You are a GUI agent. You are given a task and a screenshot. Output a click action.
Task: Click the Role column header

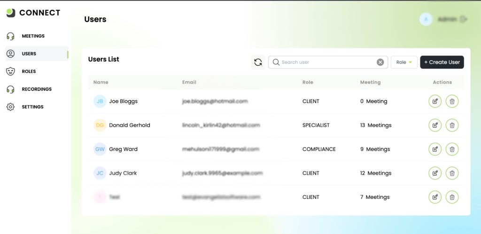tap(308, 82)
